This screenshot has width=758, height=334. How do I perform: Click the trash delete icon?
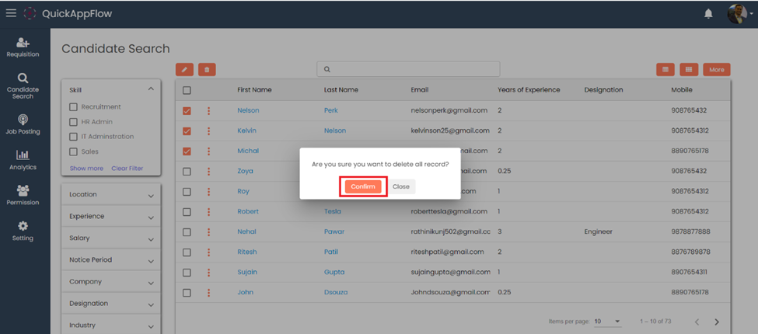click(x=207, y=70)
